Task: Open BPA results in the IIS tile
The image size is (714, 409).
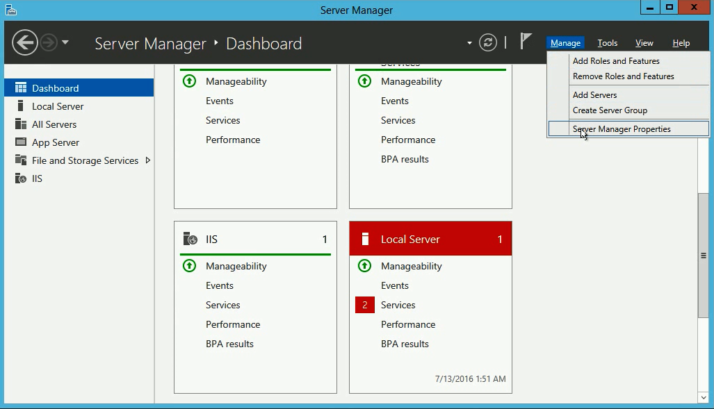Action: coord(229,344)
